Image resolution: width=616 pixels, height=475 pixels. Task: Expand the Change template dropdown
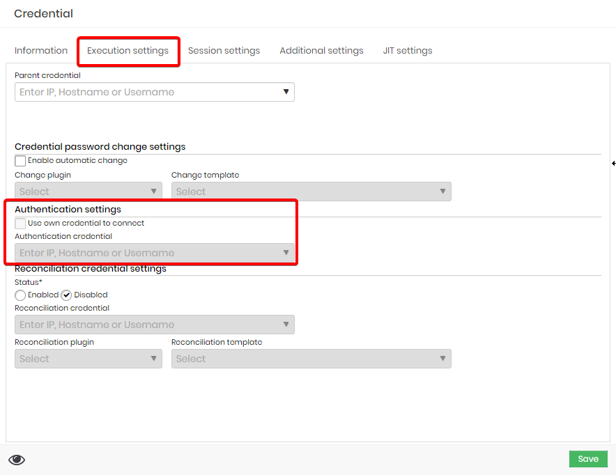click(311, 192)
